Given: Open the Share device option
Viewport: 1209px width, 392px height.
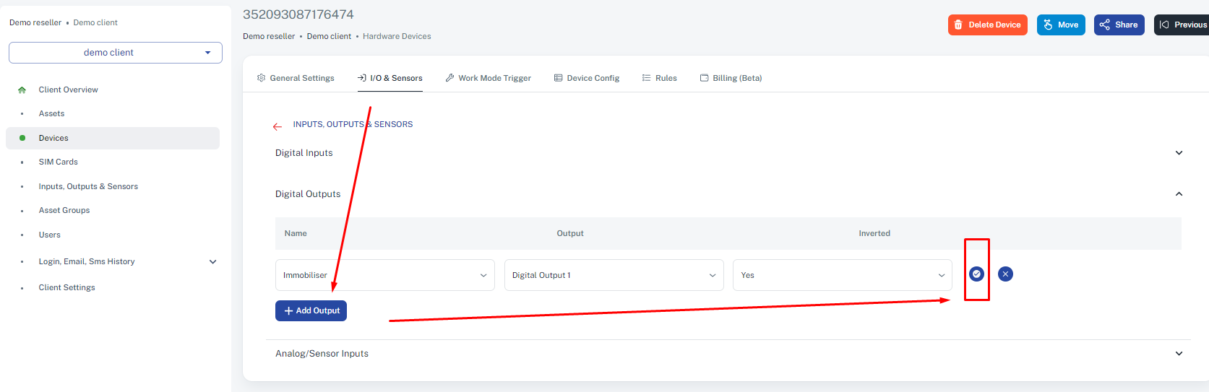Looking at the screenshot, I should tap(1119, 25).
